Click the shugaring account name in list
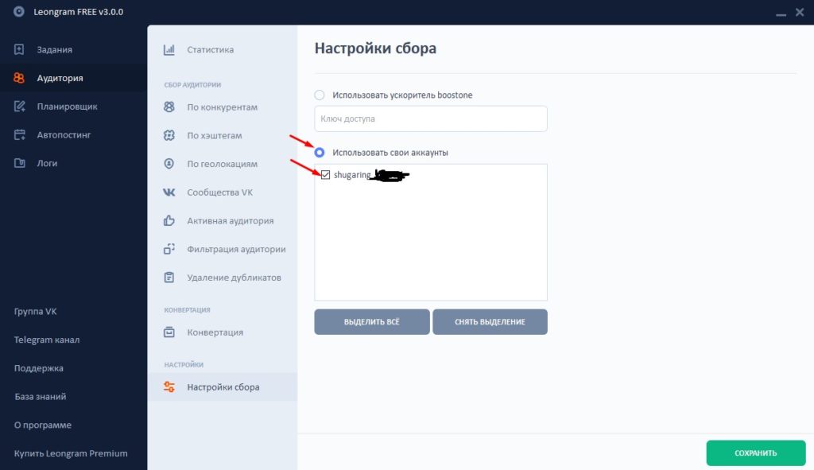Viewport: 814px width, 470px height. (352, 175)
